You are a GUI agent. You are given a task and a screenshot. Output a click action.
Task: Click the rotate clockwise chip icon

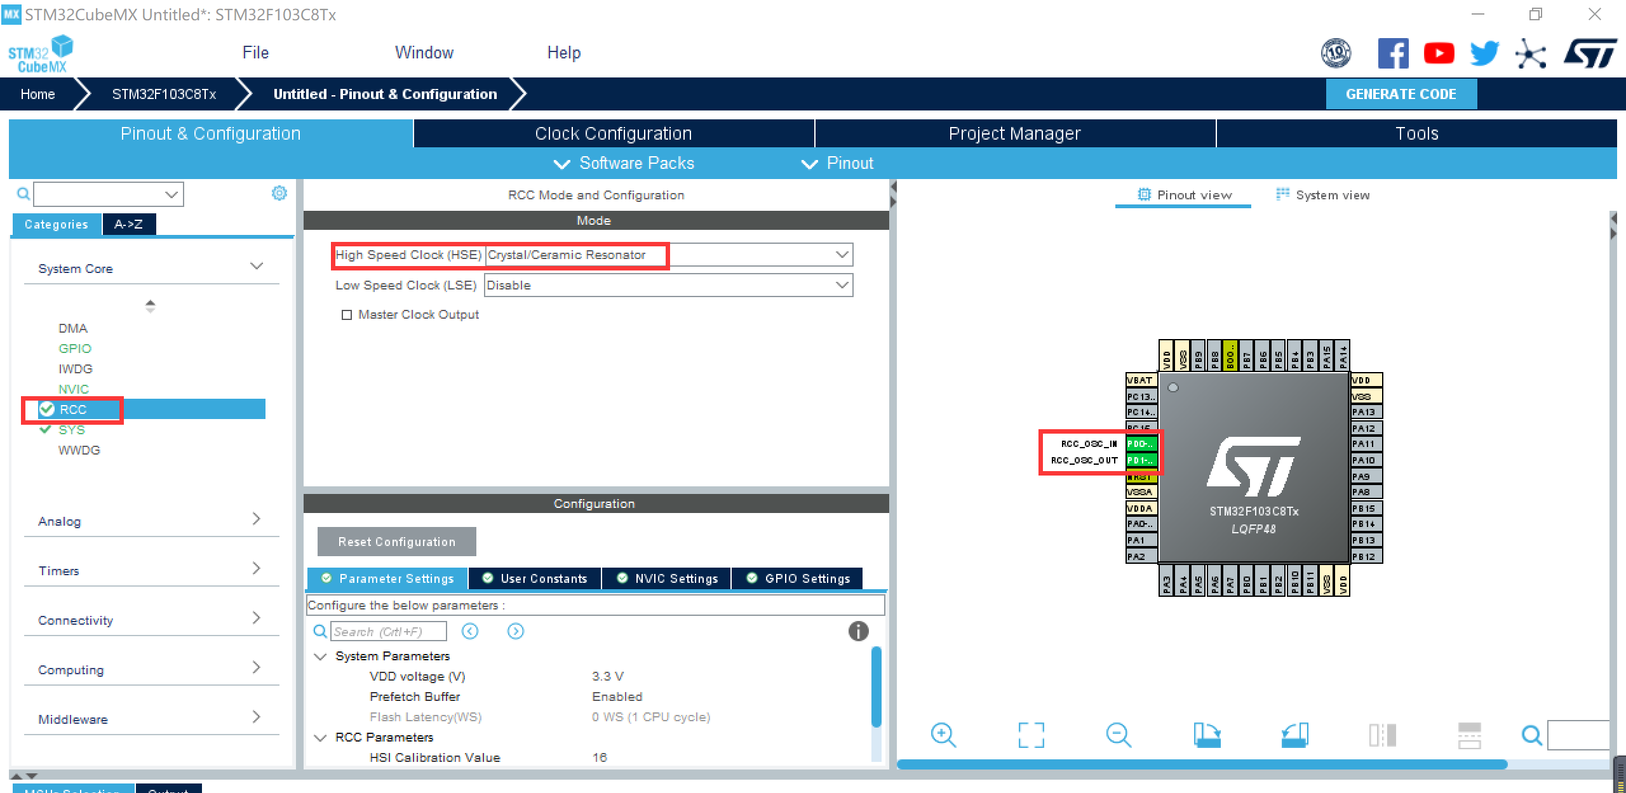[x=1206, y=735]
